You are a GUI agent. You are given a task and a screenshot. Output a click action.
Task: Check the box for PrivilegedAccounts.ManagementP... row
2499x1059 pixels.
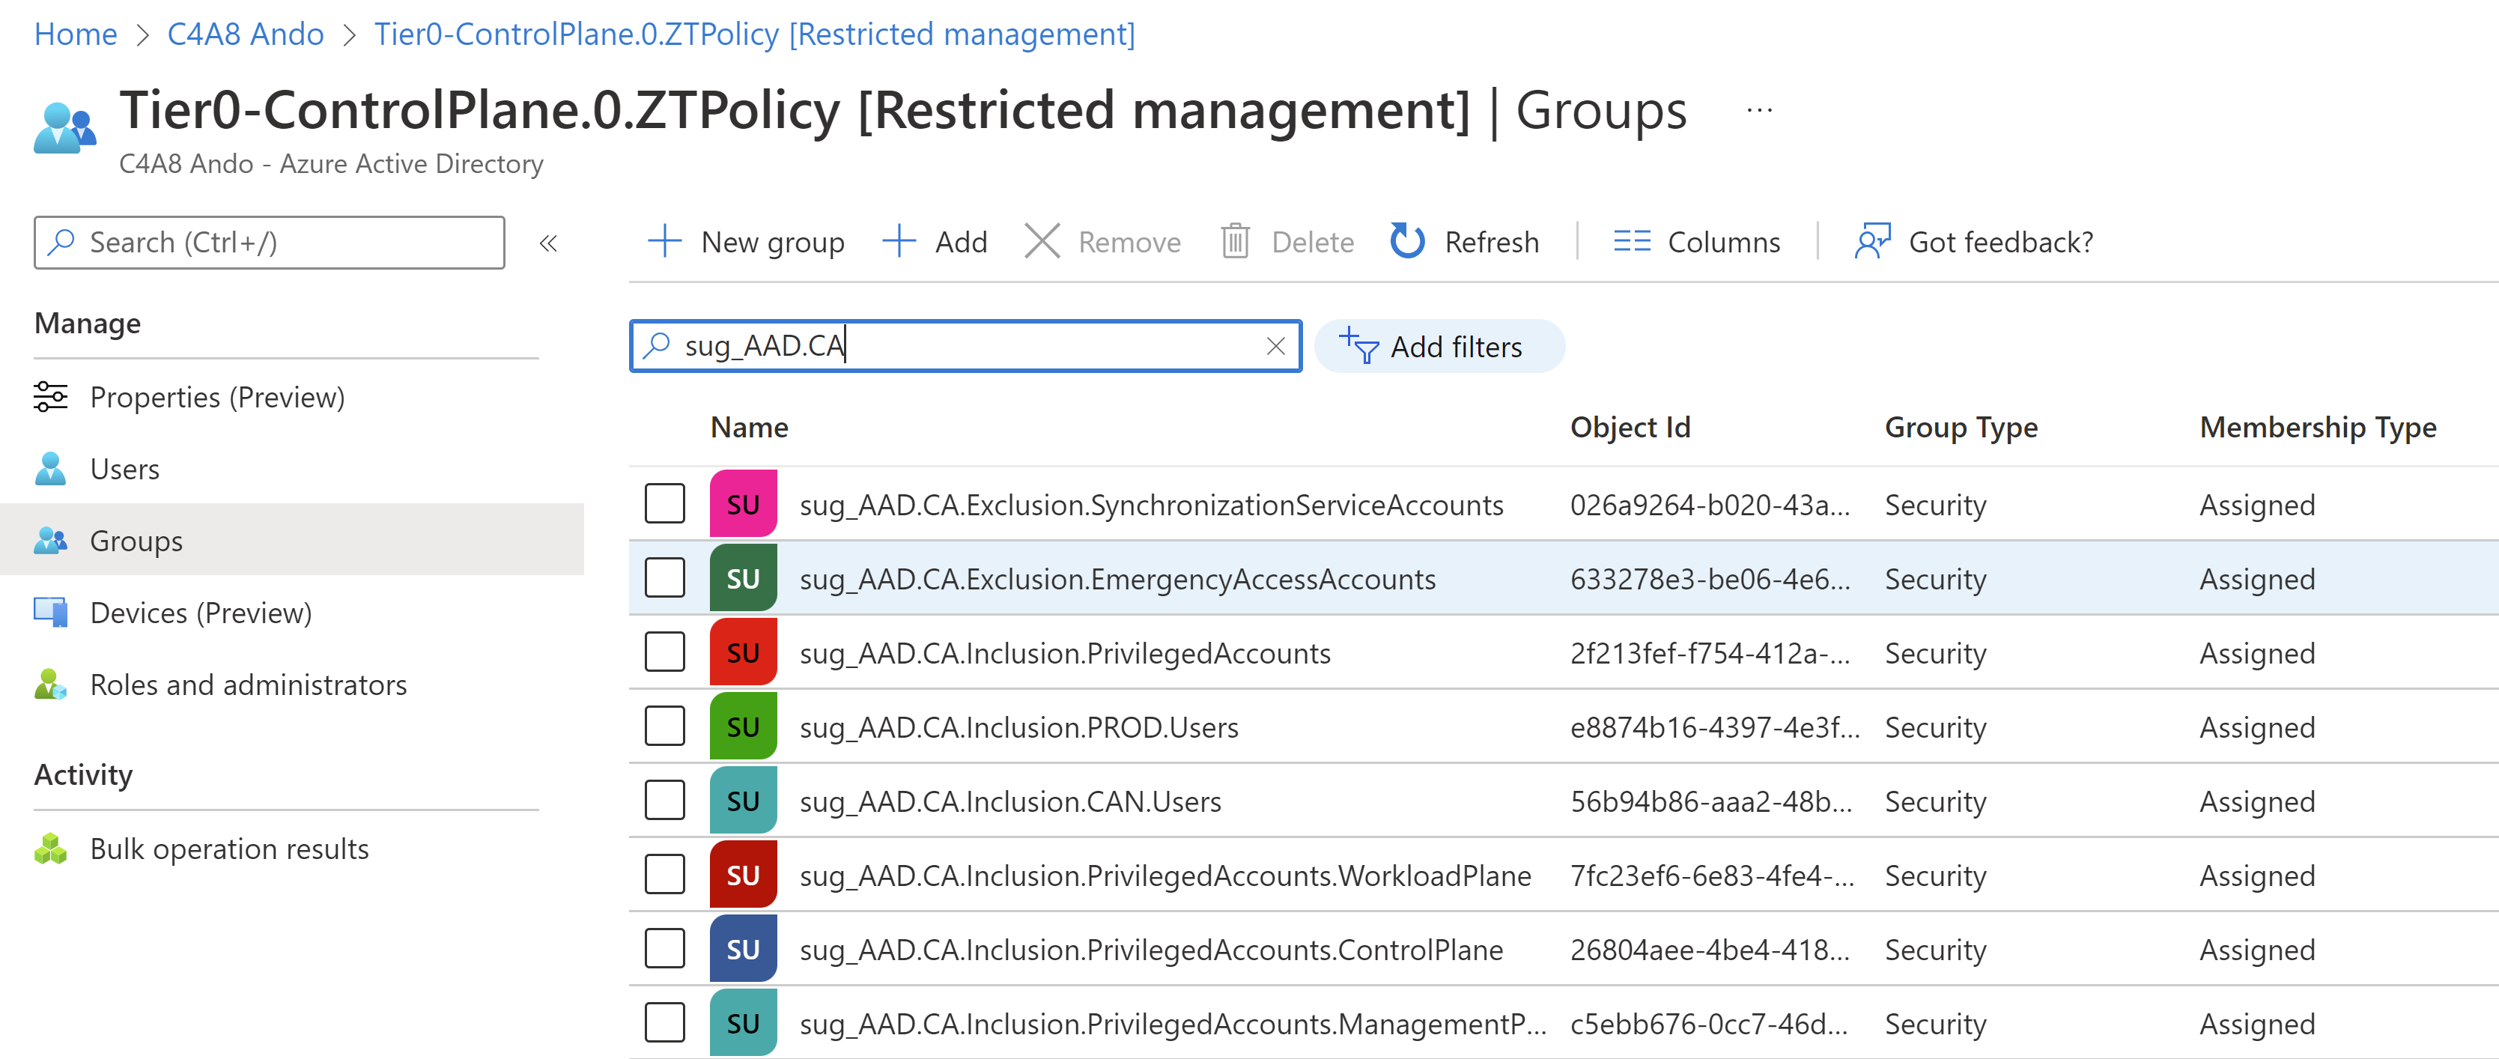664,1022
